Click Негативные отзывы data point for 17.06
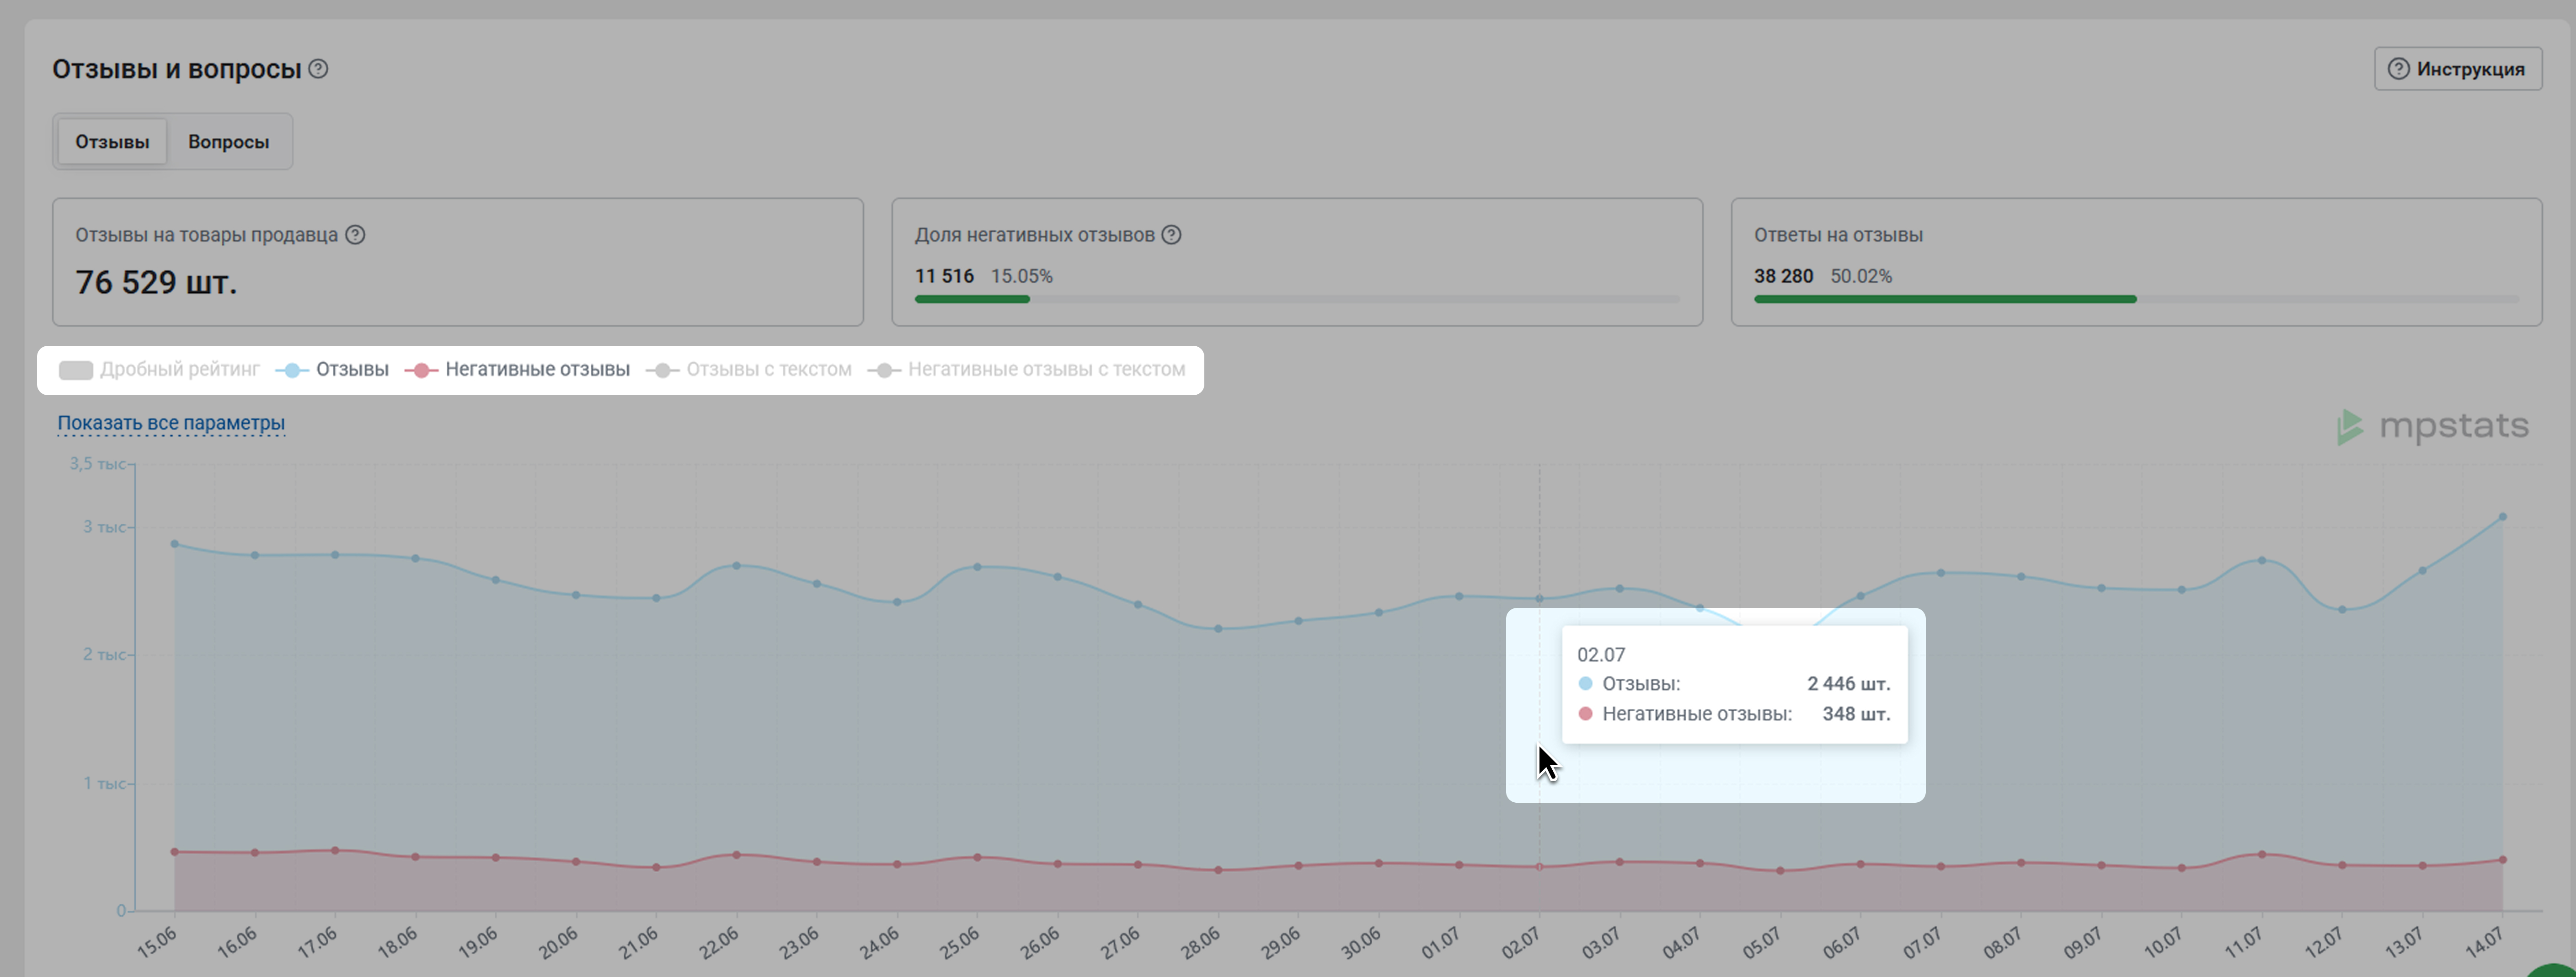 (335, 851)
